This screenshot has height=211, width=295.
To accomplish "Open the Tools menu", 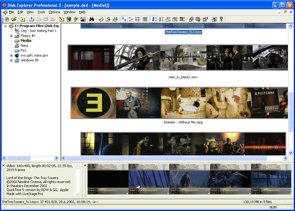I will point(41,12).
